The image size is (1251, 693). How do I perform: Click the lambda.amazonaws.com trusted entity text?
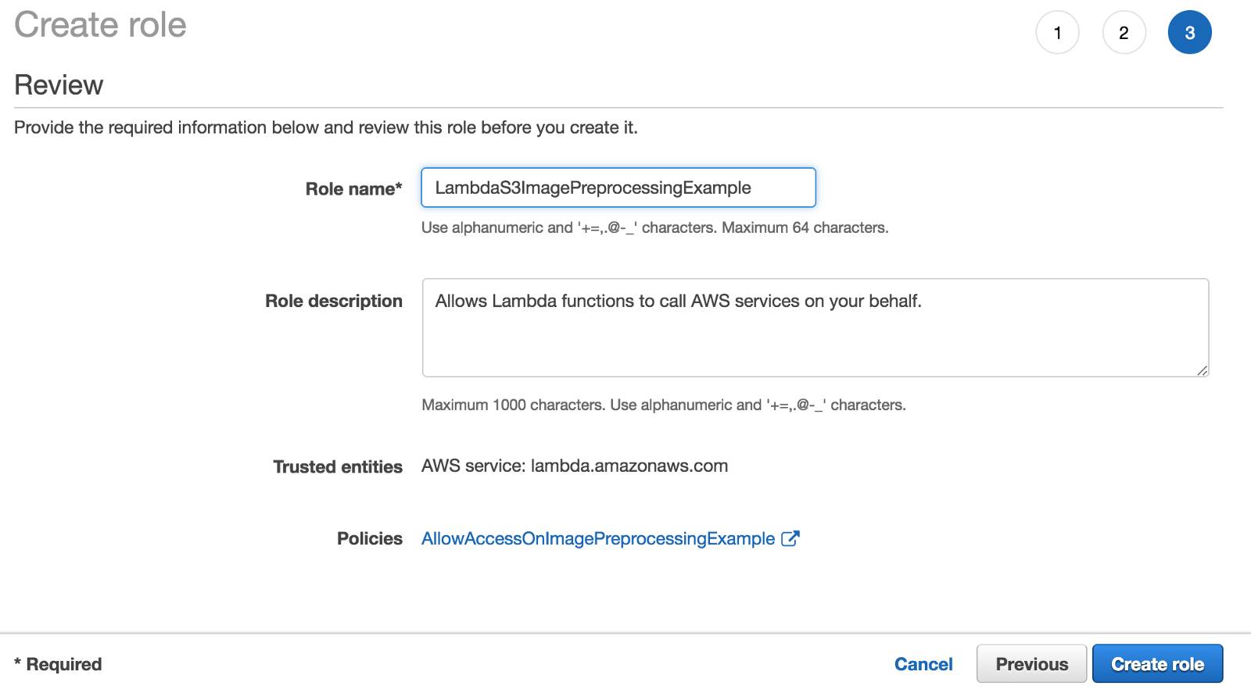[629, 466]
